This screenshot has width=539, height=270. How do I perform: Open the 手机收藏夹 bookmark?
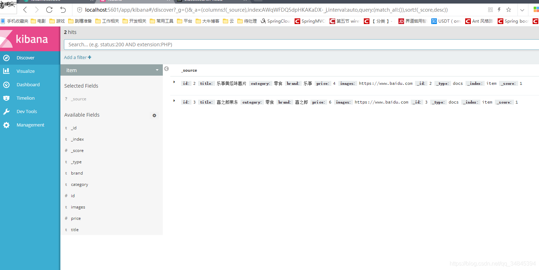click(x=14, y=21)
